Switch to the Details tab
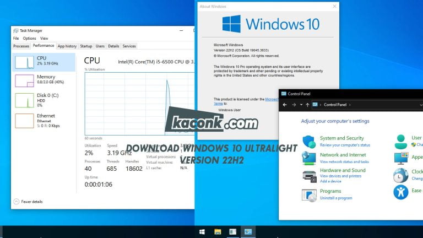 pos(113,46)
